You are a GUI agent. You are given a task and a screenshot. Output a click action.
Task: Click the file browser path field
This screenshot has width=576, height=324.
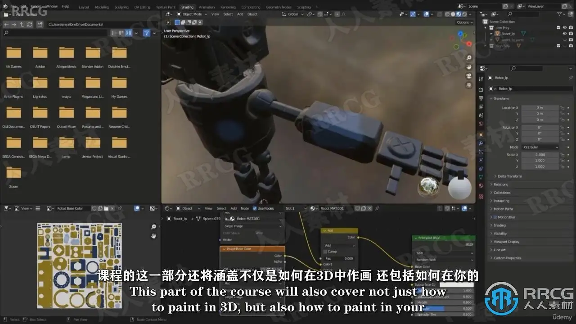point(102,24)
